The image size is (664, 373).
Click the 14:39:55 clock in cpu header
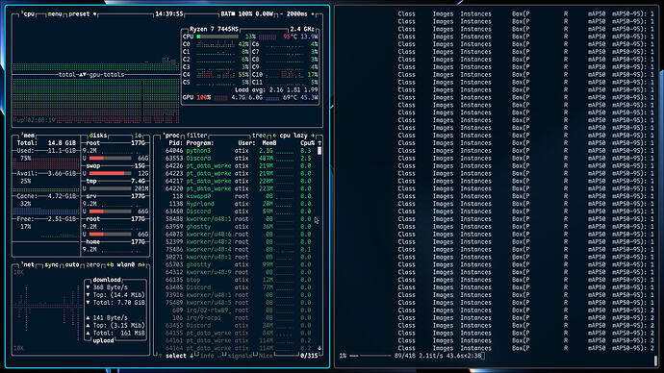tap(168, 14)
